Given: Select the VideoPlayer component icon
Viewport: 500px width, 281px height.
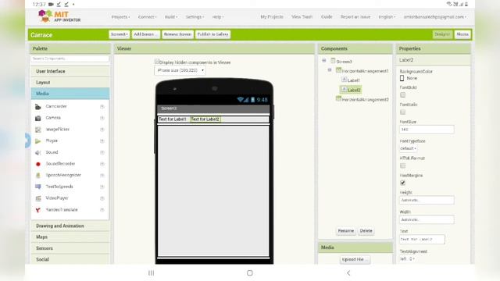Looking at the screenshot, I should tap(38, 198).
